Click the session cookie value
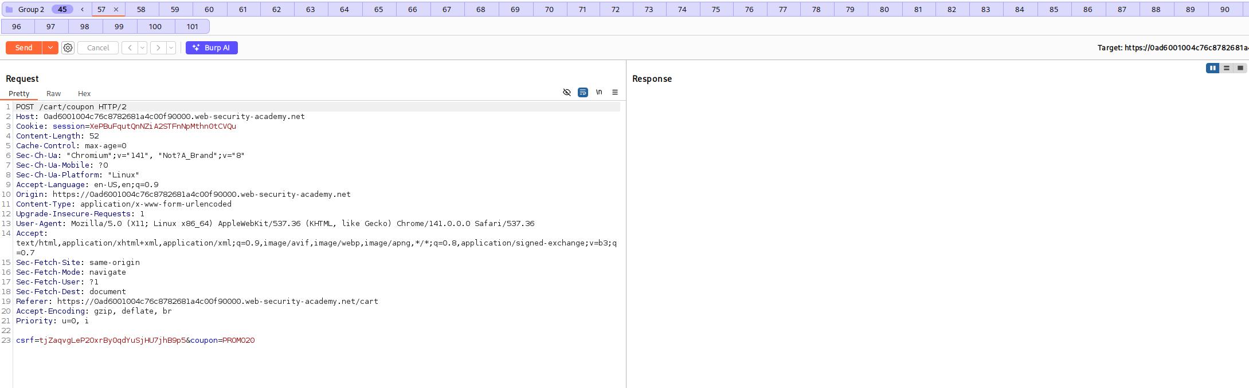 click(163, 126)
